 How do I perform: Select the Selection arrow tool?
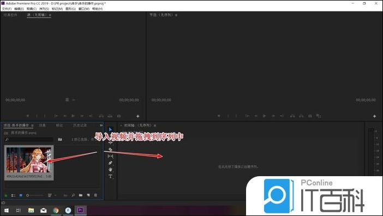[x=110, y=129]
